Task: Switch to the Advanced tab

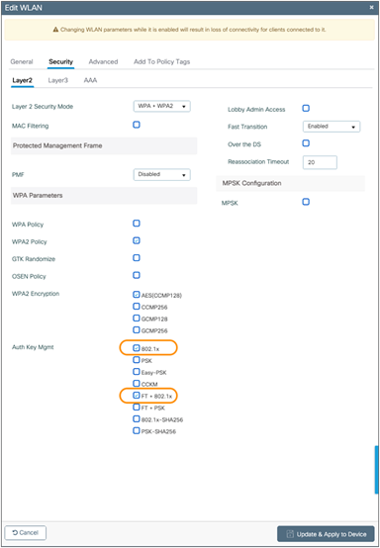Action: (103, 61)
